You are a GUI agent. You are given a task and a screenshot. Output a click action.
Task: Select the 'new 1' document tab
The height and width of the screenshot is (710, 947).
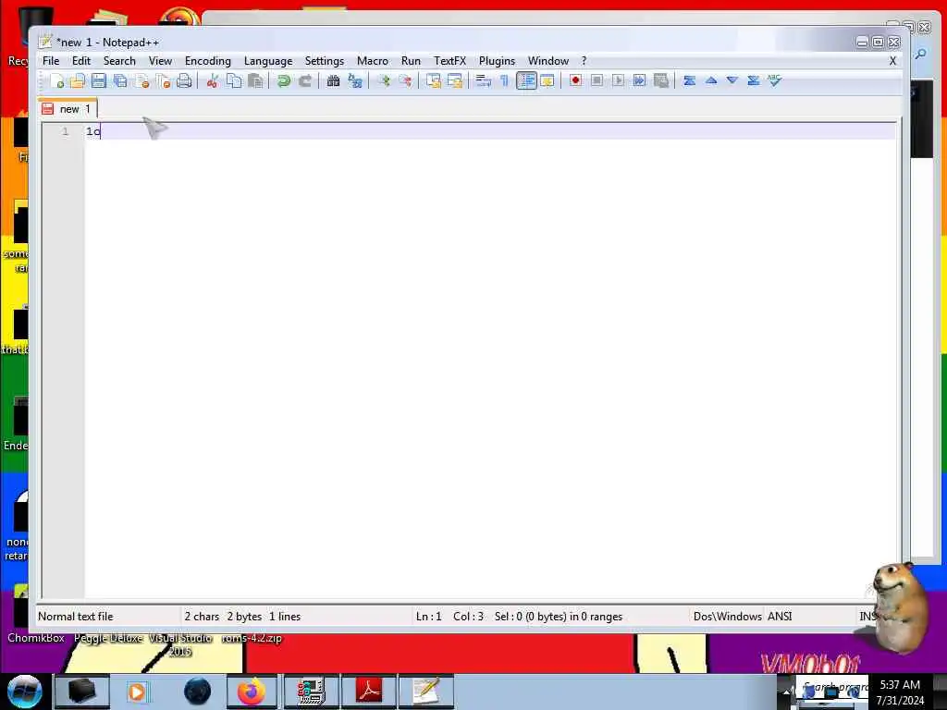tap(68, 109)
